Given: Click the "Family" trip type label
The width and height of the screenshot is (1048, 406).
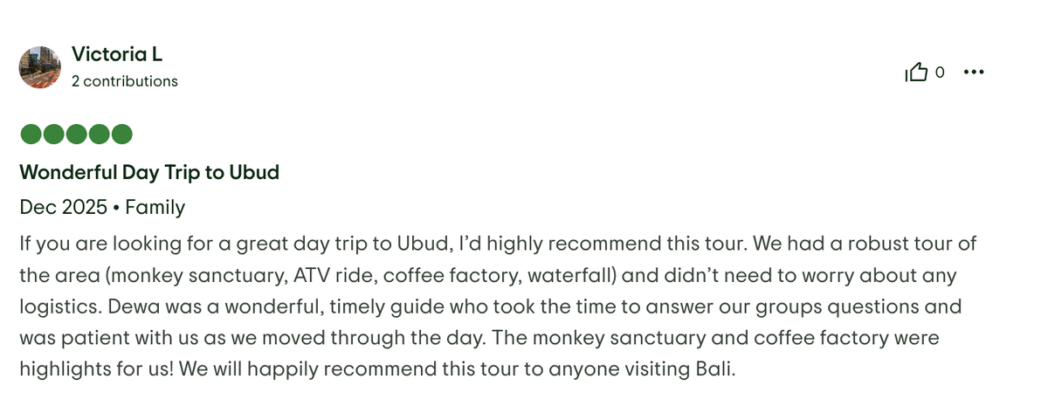Looking at the screenshot, I should click(x=155, y=208).
